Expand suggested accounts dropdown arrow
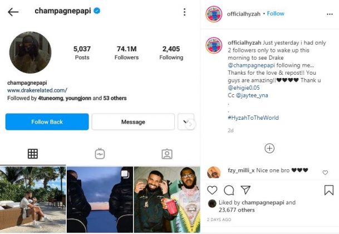339x234 pixels. coord(186,122)
